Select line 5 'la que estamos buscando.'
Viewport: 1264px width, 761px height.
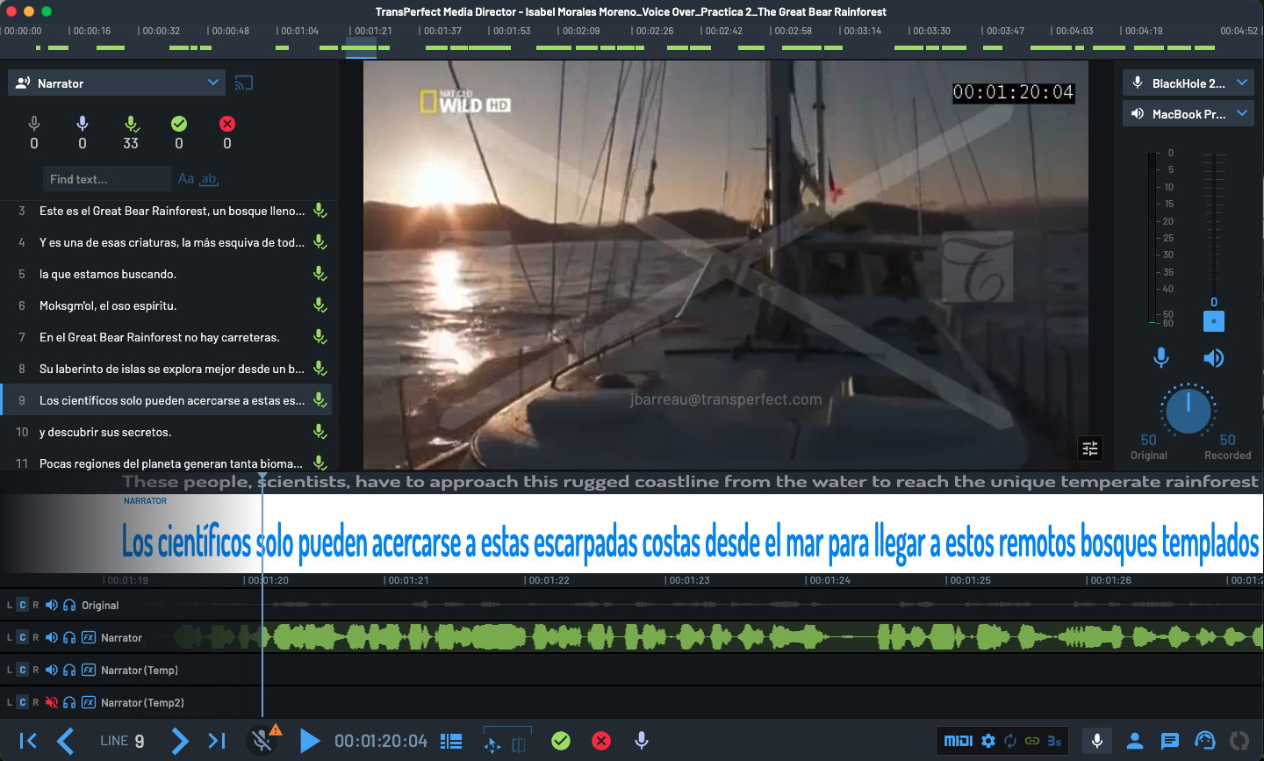[166, 274]
